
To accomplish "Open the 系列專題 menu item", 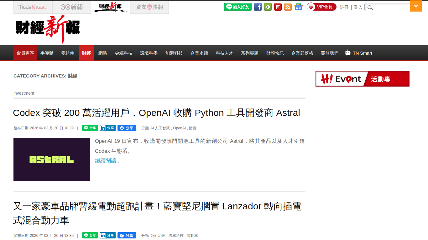I will pos(250,53).
